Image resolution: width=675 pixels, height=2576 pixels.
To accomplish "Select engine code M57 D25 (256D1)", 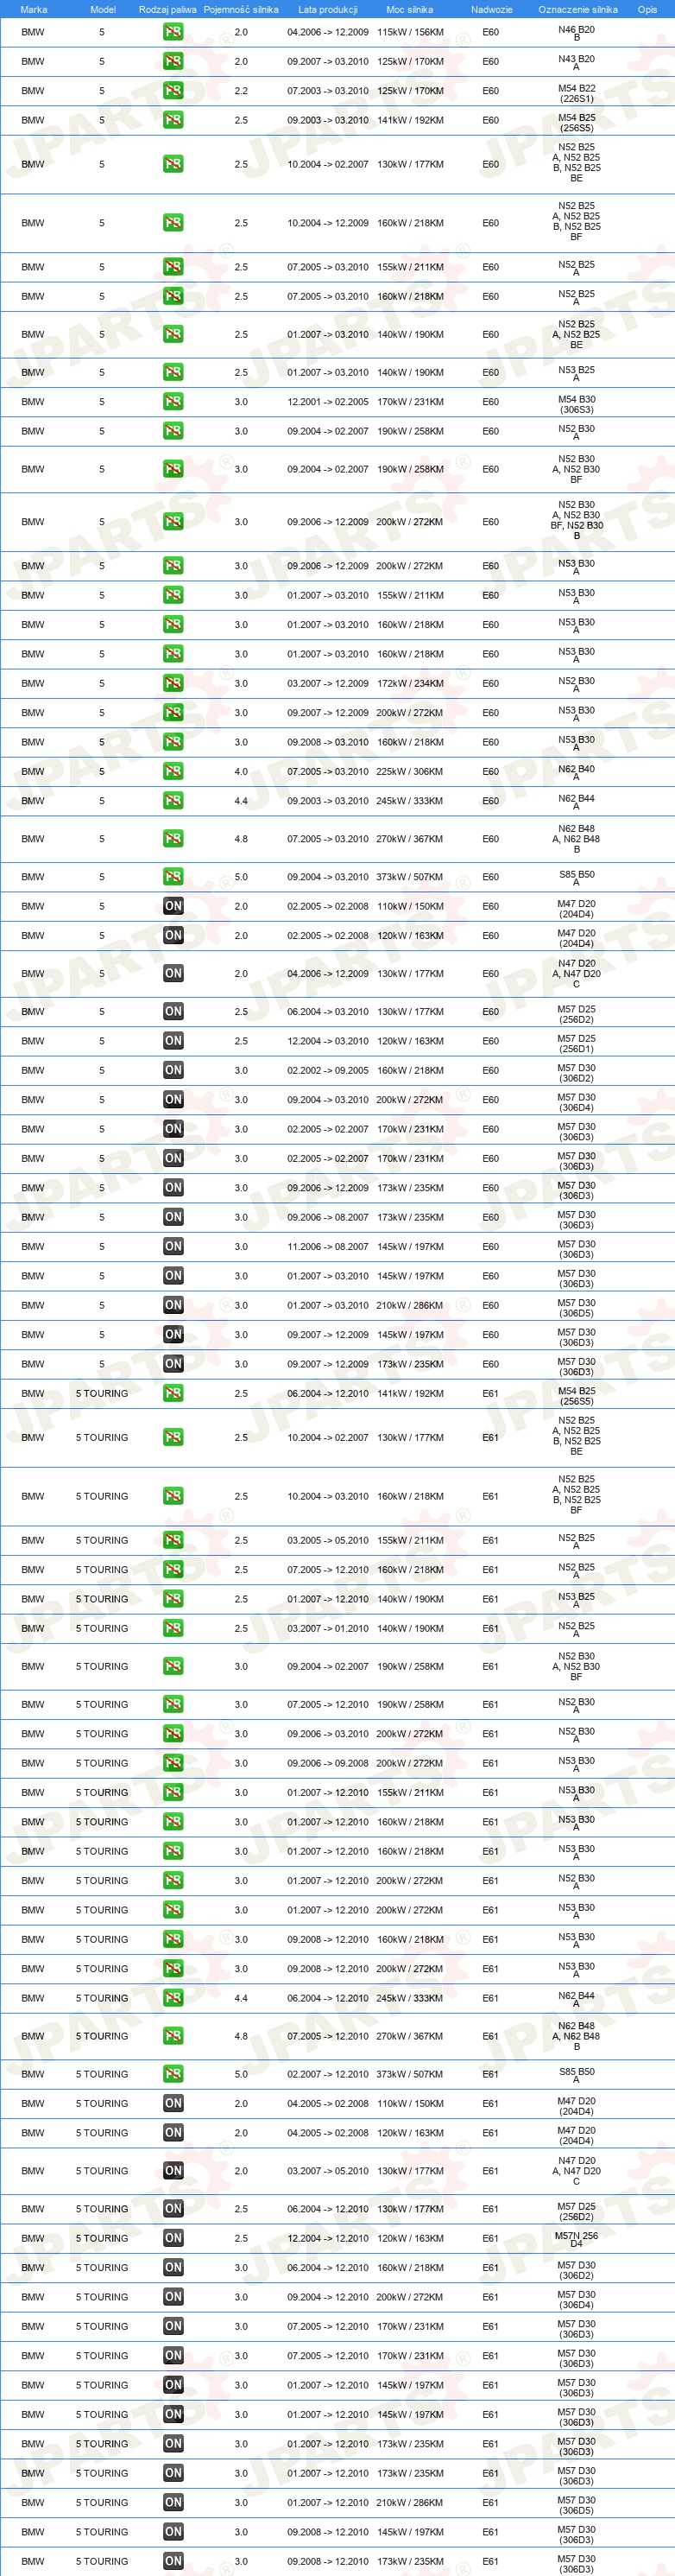I will 576,1043.
